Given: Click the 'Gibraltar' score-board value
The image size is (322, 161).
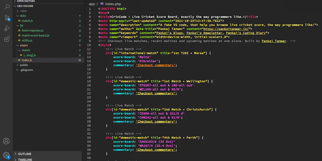Looking at the screenshot, I should tap(148, 61).
